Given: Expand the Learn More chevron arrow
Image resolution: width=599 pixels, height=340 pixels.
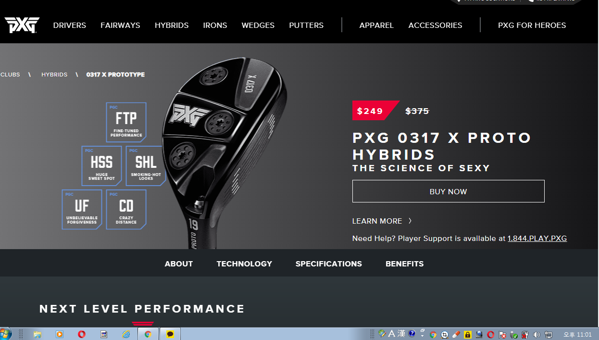Looking at the screenshot, I should pyautogui.click(x=410, y=221).
